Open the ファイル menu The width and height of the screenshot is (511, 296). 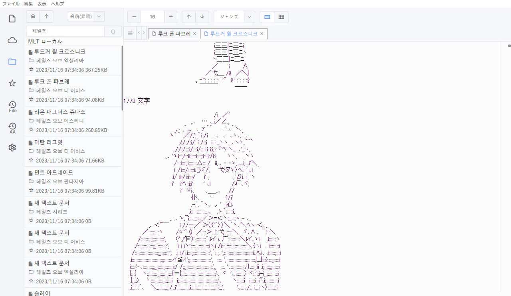pos(11,4)
